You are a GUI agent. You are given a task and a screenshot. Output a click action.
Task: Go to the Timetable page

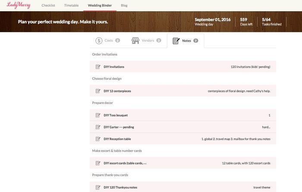pyautogui.click(x=71, y=6)
